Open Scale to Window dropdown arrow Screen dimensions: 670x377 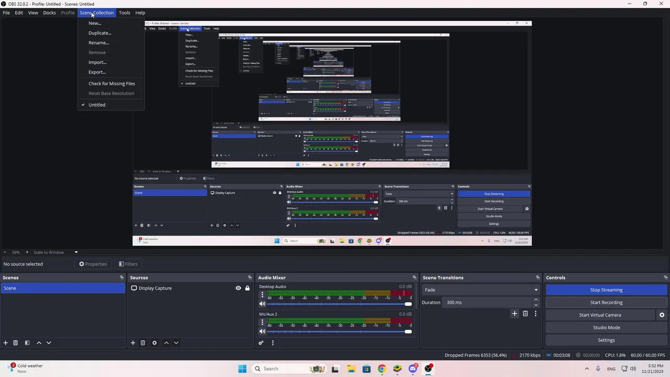(76, 252)
